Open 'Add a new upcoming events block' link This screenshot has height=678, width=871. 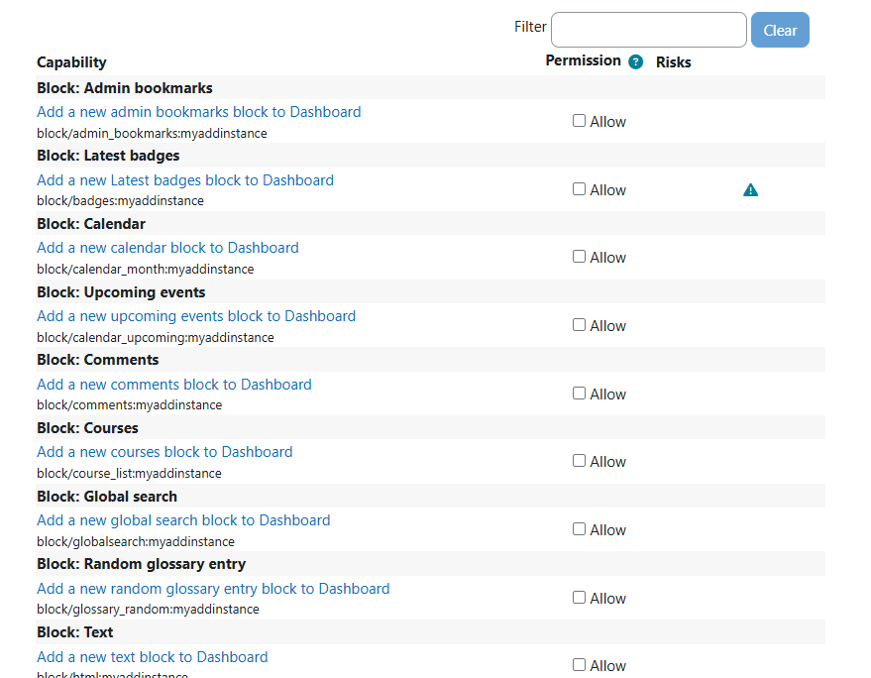pos(196,316)
